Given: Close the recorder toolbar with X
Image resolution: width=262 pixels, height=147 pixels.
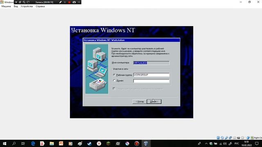Looking at the screenshot, I should 79,2.
